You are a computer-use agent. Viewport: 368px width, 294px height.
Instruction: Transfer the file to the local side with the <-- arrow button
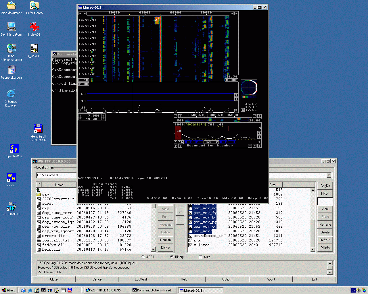click(x=180, y=212)
